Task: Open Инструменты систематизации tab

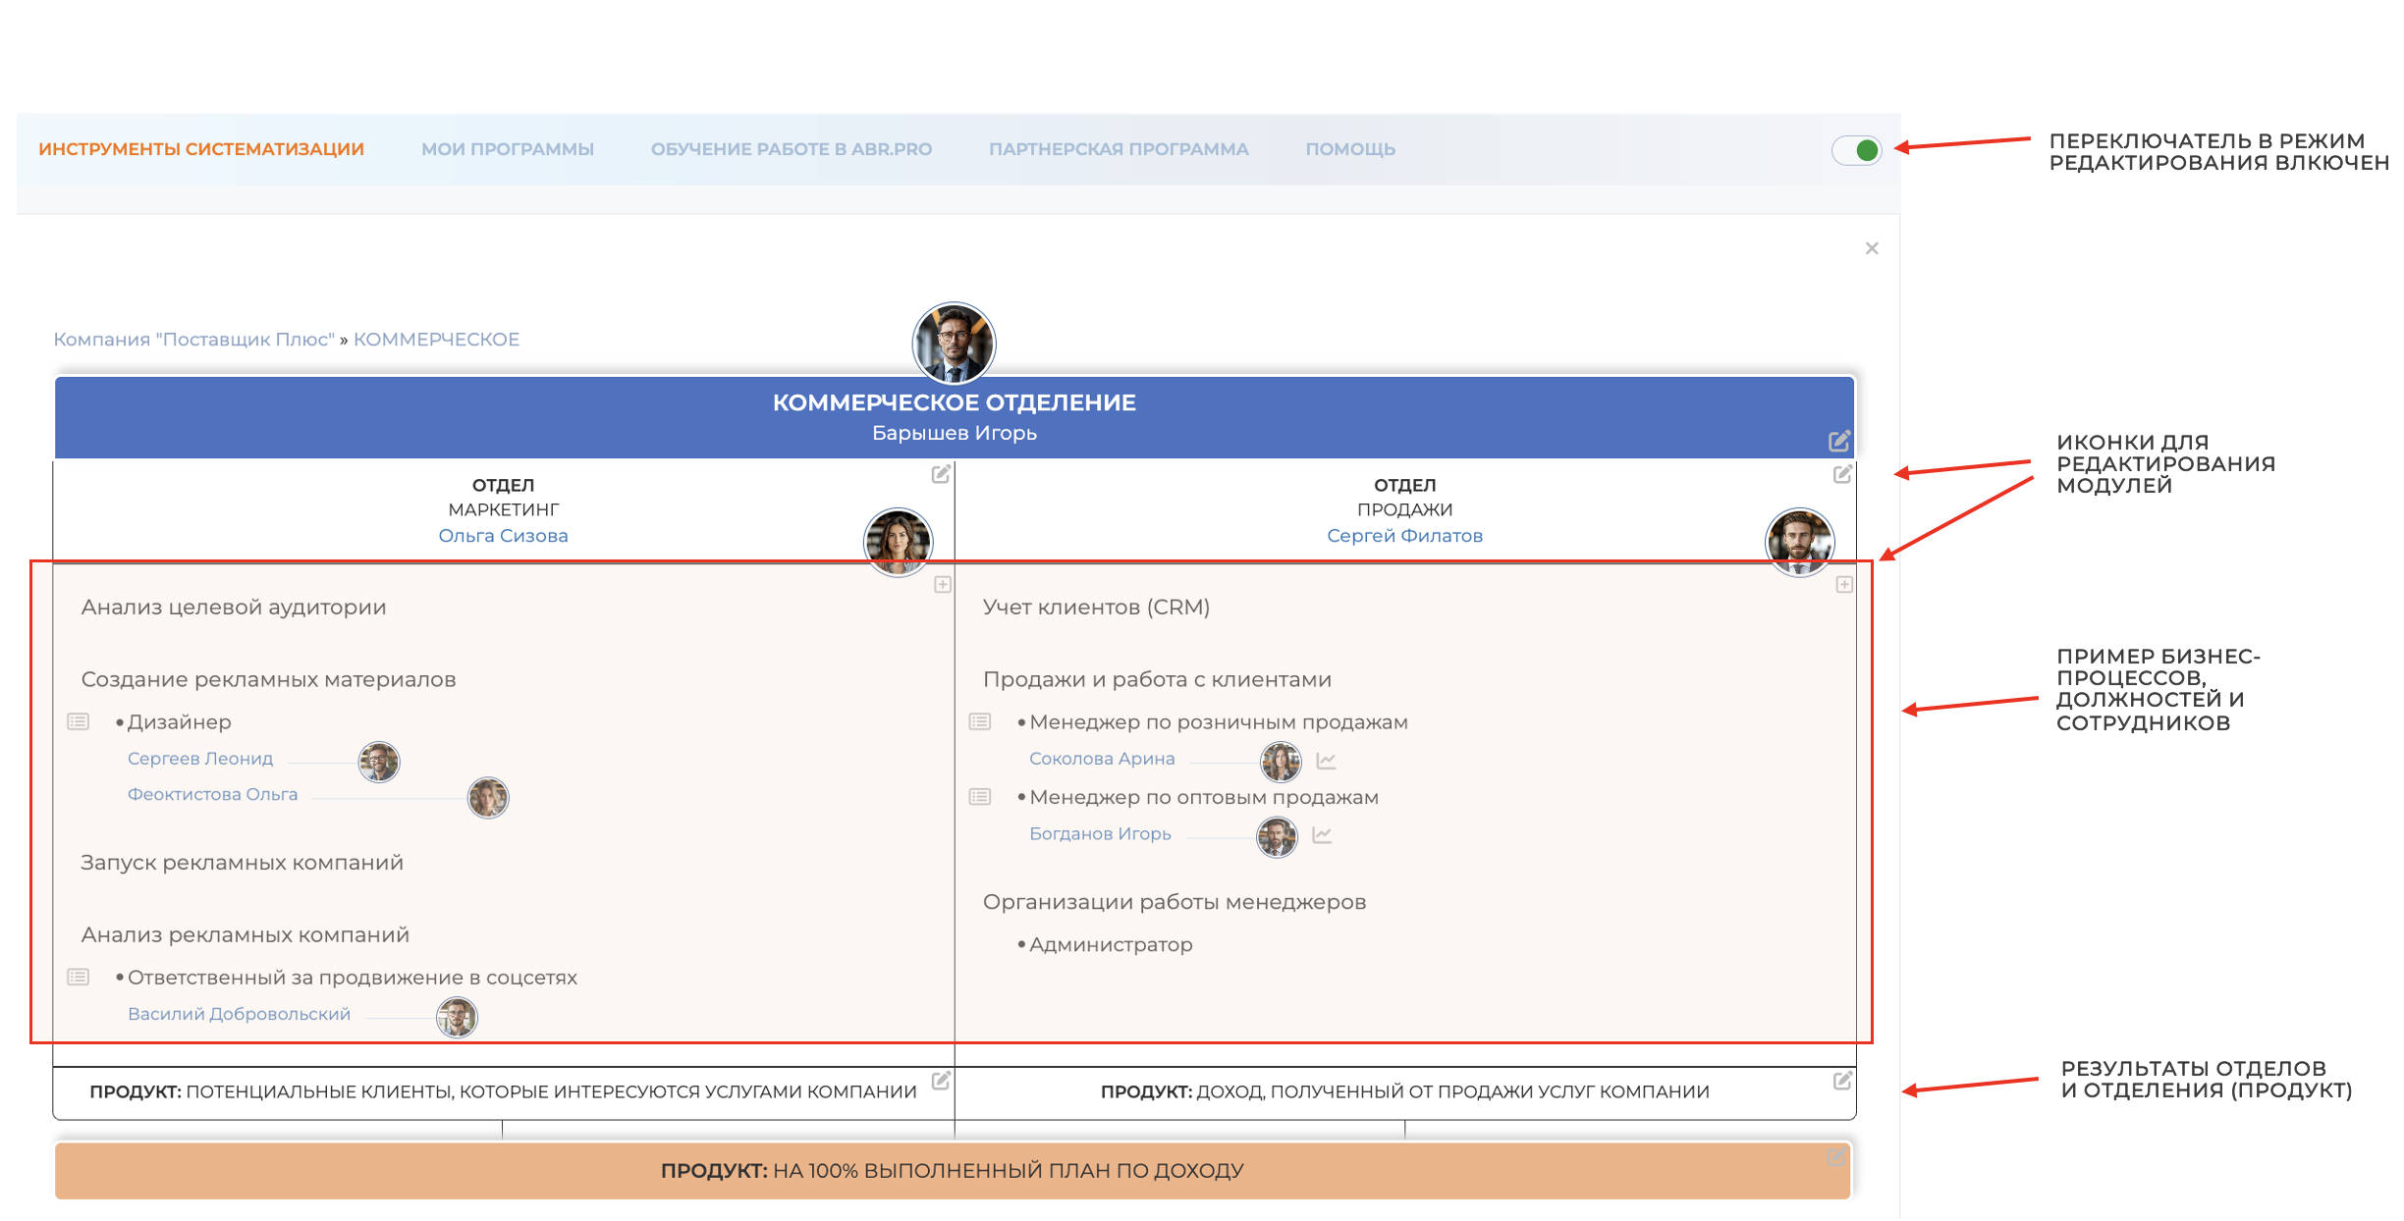Action: click(201, 149)
